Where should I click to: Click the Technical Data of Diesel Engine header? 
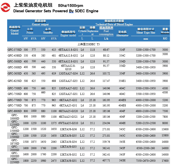114,23
